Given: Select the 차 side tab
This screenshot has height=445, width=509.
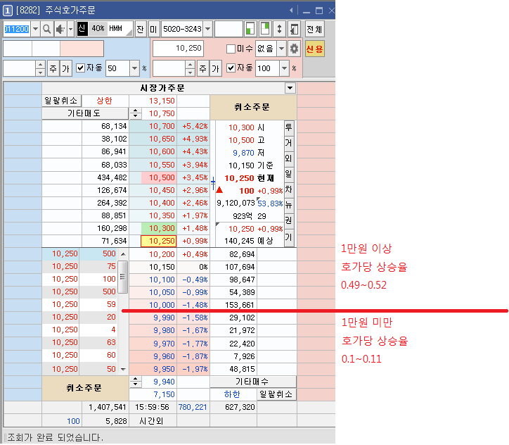Looking at the screenshot, I should coord(288,190).
